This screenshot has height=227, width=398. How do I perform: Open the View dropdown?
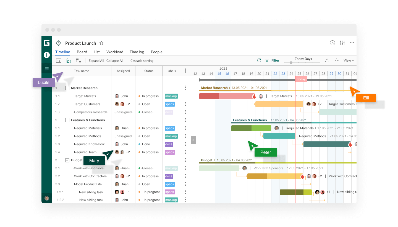point(349,60)
